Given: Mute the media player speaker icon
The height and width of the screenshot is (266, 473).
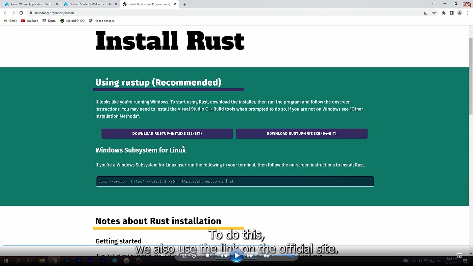Looking at the screenshot, I should pyautogui.click(x=266, y=256).
